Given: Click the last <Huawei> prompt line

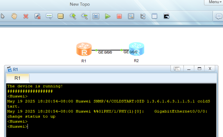Looking at the screenshot, I should tap(17, 126).
